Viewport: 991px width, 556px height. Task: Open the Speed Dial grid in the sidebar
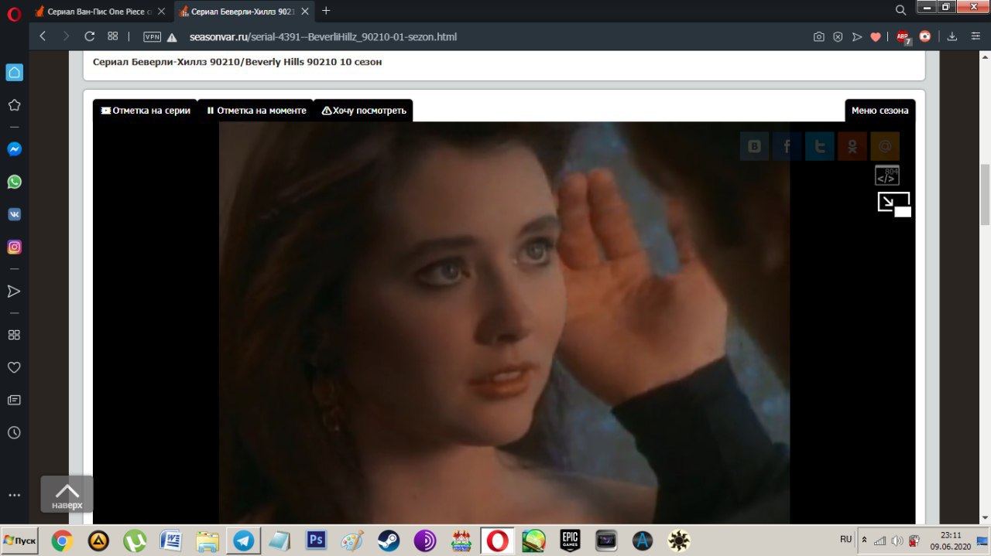[x=14, y=335]
